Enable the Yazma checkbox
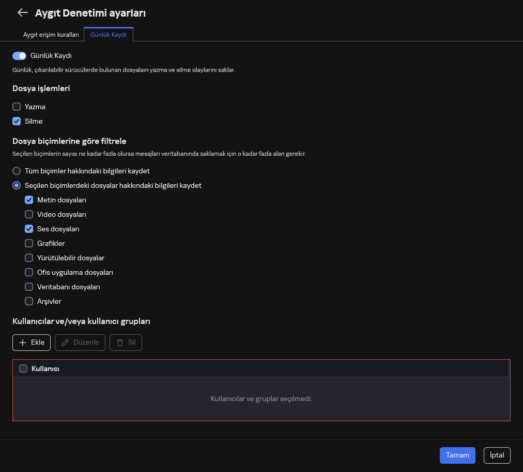 click(x=17, y=107)
